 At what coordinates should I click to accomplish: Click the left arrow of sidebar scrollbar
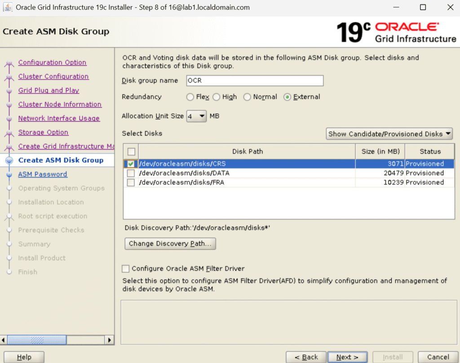3,340
